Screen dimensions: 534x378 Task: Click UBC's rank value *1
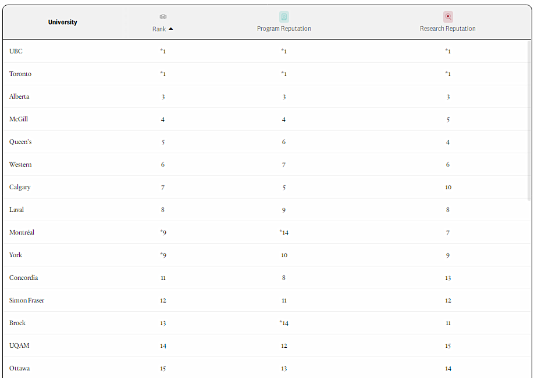[x=163, y=51]
